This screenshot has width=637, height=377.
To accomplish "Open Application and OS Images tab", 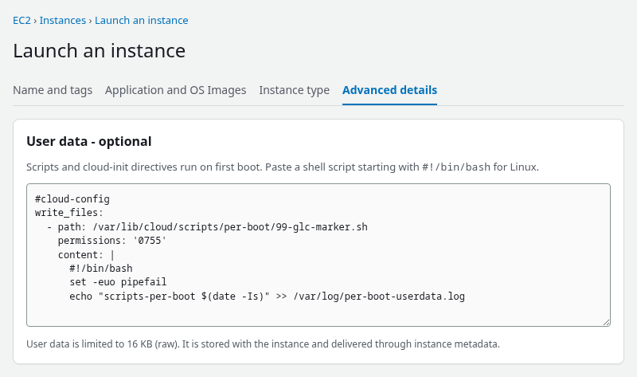I will point(175,90).
